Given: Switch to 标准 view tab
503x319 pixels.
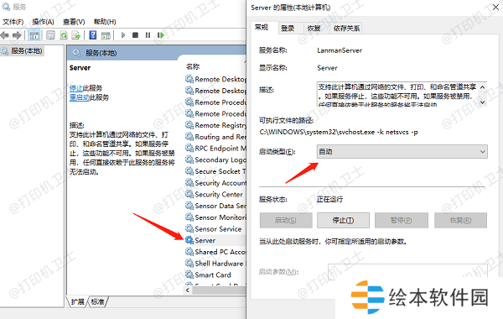Looking at the screenshot, I should [97, 301].
